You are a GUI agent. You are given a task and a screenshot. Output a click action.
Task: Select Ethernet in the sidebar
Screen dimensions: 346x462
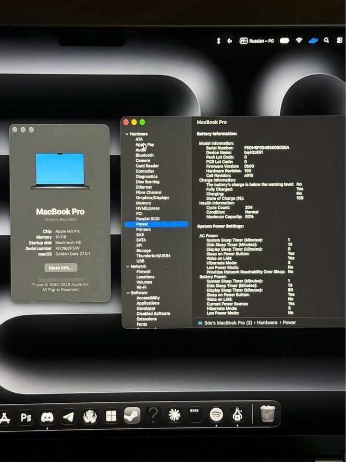(x=144, y=187)
